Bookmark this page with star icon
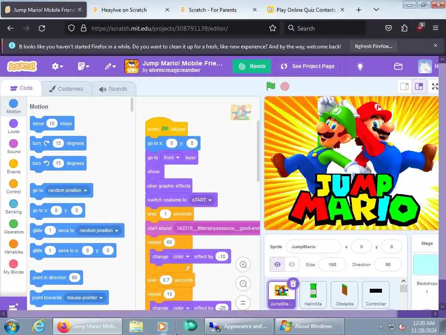 273,28
